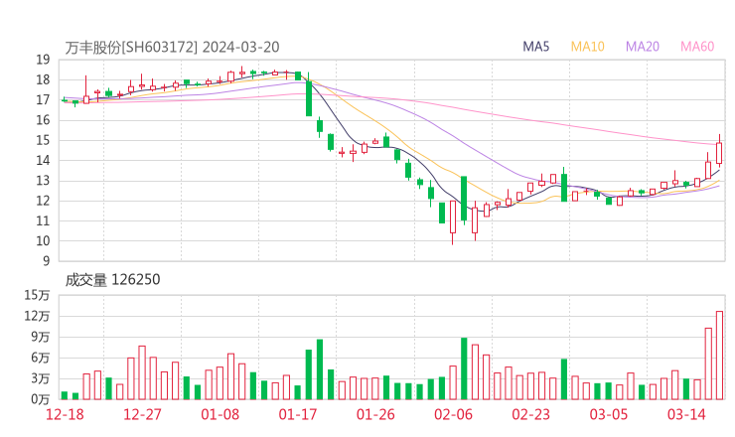Click the 02-23 date axis label
The image size is (735, 437).
(531, 414)
